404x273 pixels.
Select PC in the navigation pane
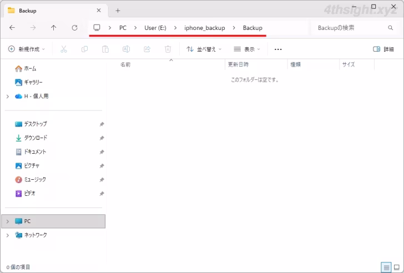[x=53, y=221]
